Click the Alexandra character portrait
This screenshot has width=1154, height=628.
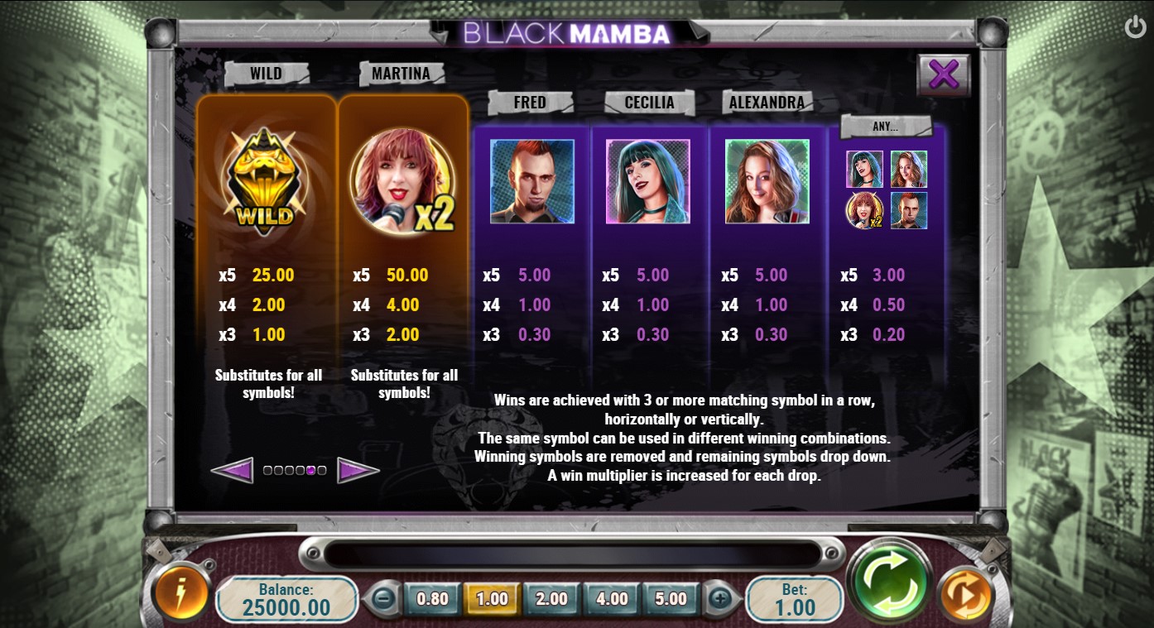click(x=767, y=181)
